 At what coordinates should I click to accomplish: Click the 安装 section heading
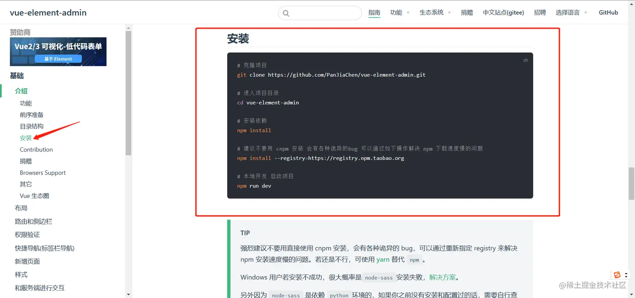(x=238, y=39)
